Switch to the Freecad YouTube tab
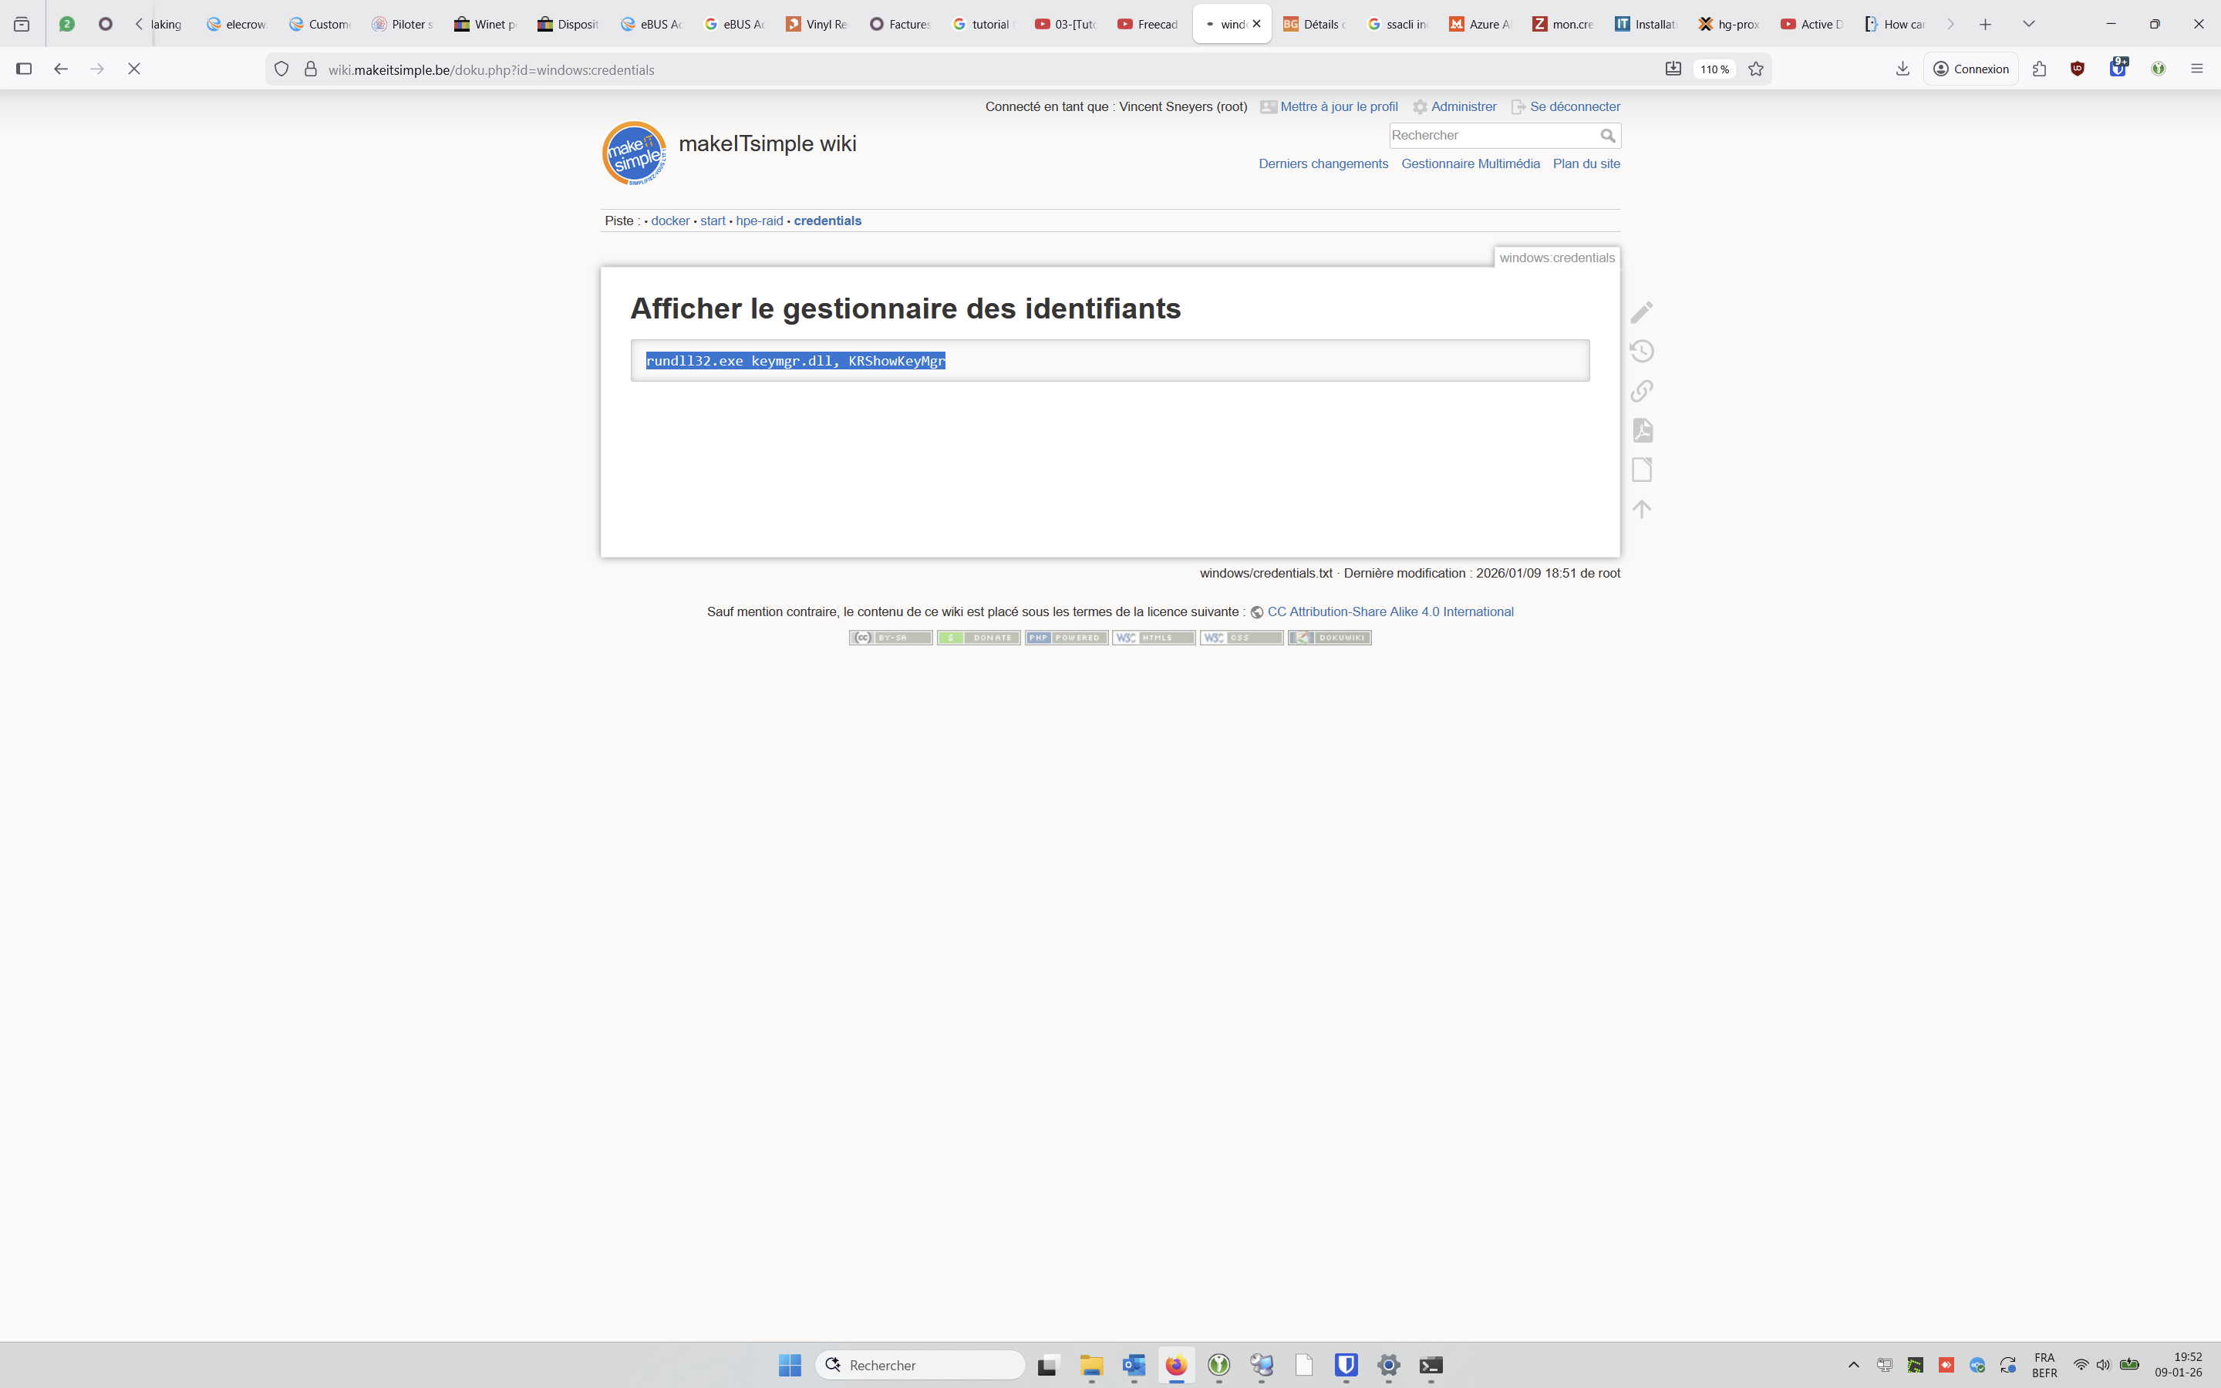 point(1148,24)
